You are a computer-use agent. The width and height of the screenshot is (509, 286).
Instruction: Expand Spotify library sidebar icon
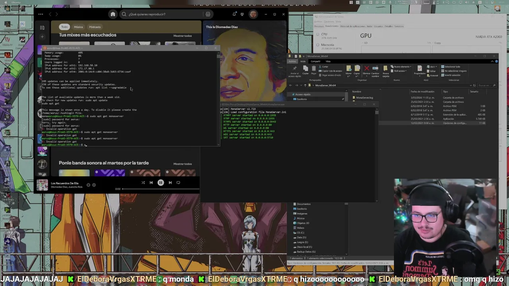click(x=42, y=27)
